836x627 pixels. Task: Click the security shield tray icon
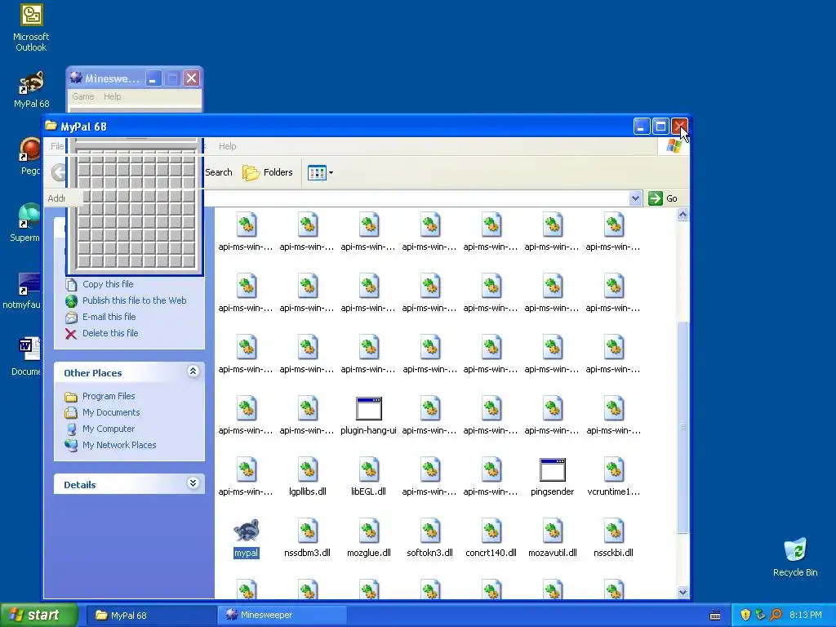[745, 616]
